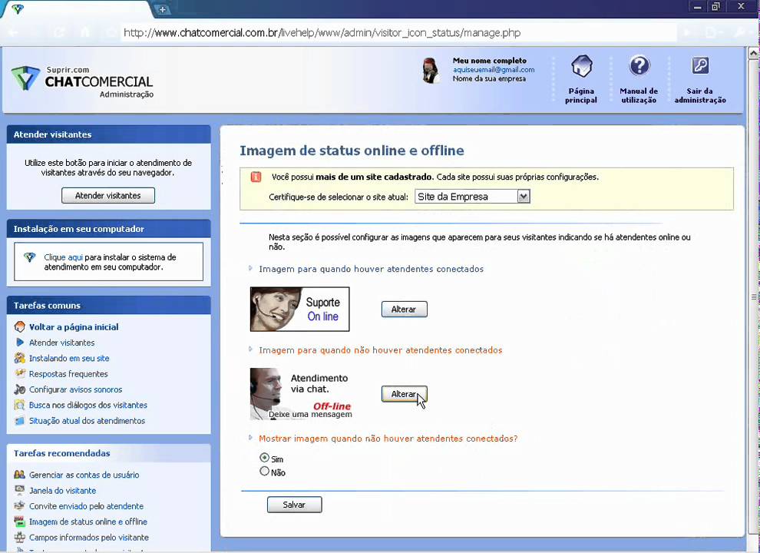Open the aquiseuemail@gmail.com link
The image size is (760, 553).
pos(494,69)
